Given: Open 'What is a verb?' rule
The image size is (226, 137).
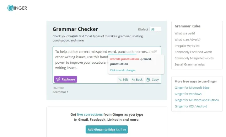Looking at the screenshot, I should (185, 33).
